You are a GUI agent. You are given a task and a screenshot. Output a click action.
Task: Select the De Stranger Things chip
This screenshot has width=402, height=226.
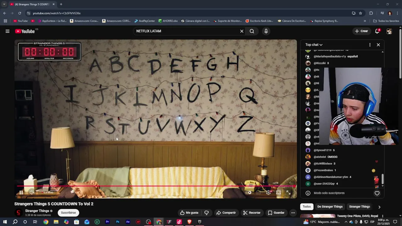point(330,207)
